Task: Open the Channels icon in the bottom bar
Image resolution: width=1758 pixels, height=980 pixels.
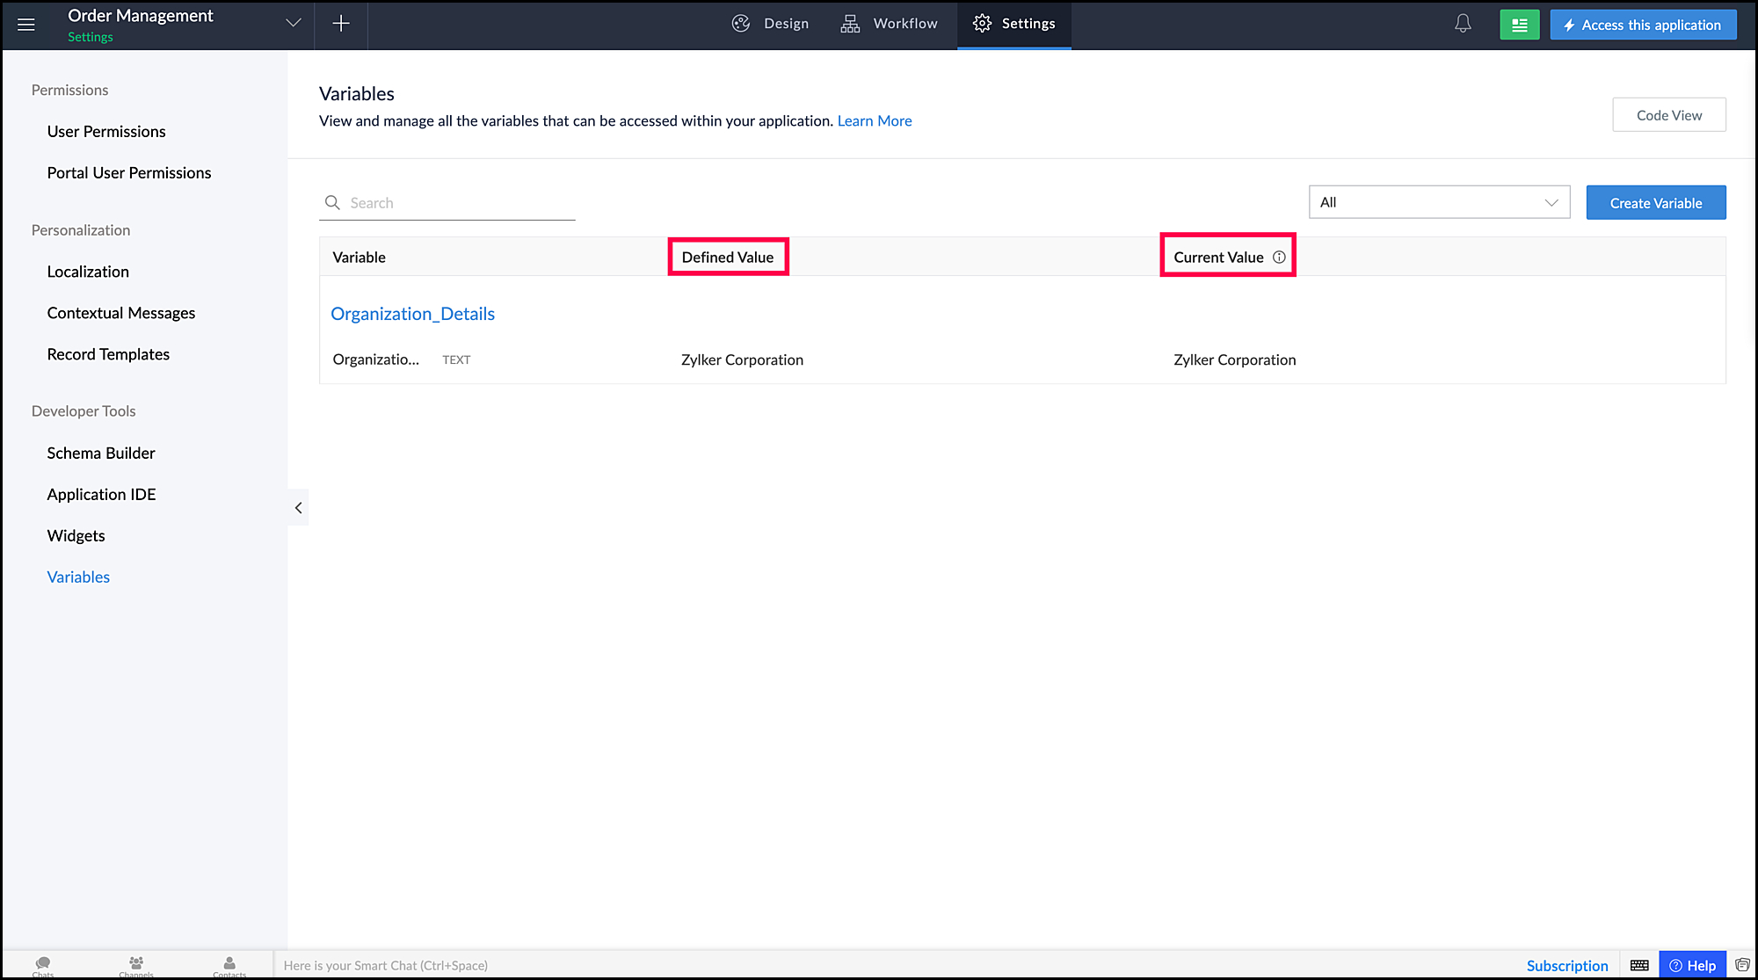Action: (136, 964)
